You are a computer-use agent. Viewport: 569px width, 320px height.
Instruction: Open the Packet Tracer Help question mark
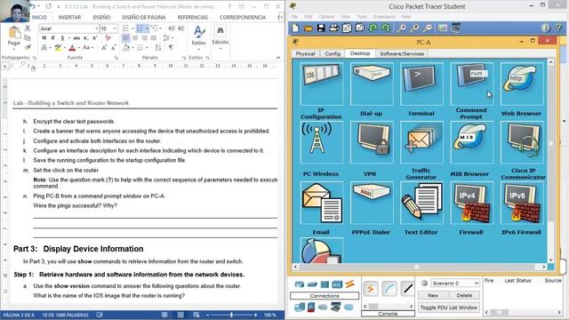(559, 28)
